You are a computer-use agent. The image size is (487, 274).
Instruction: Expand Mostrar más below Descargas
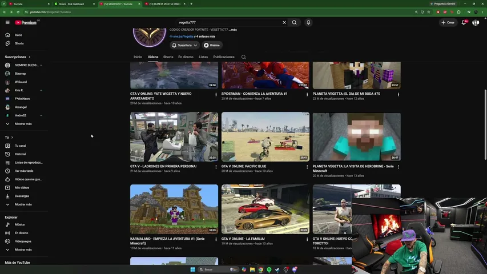pyautogui.click(x=24, y=204)
